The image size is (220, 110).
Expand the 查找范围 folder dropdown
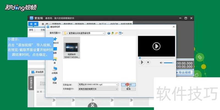(x=104, y=33)
